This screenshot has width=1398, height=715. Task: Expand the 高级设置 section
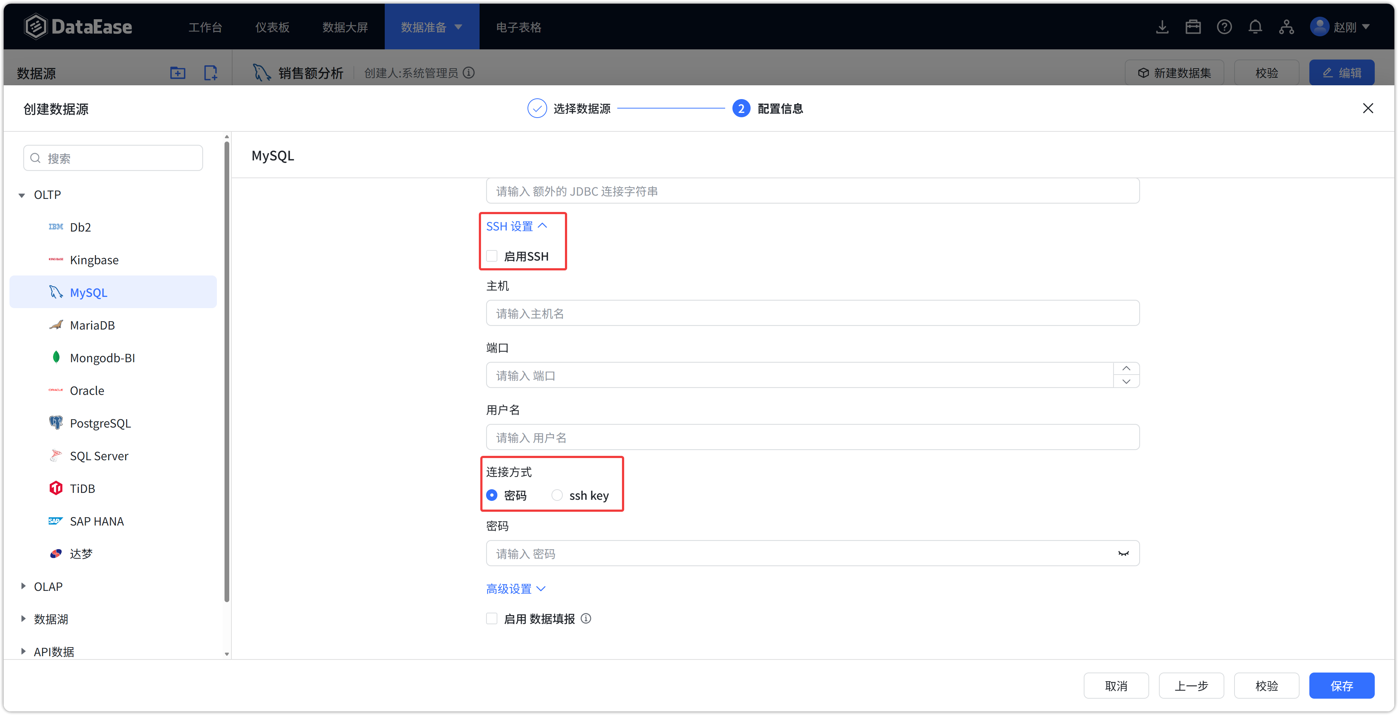(x=516, y=588)
